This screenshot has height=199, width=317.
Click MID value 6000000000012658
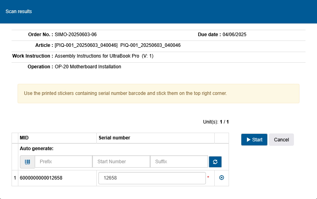tap(41, 178)
